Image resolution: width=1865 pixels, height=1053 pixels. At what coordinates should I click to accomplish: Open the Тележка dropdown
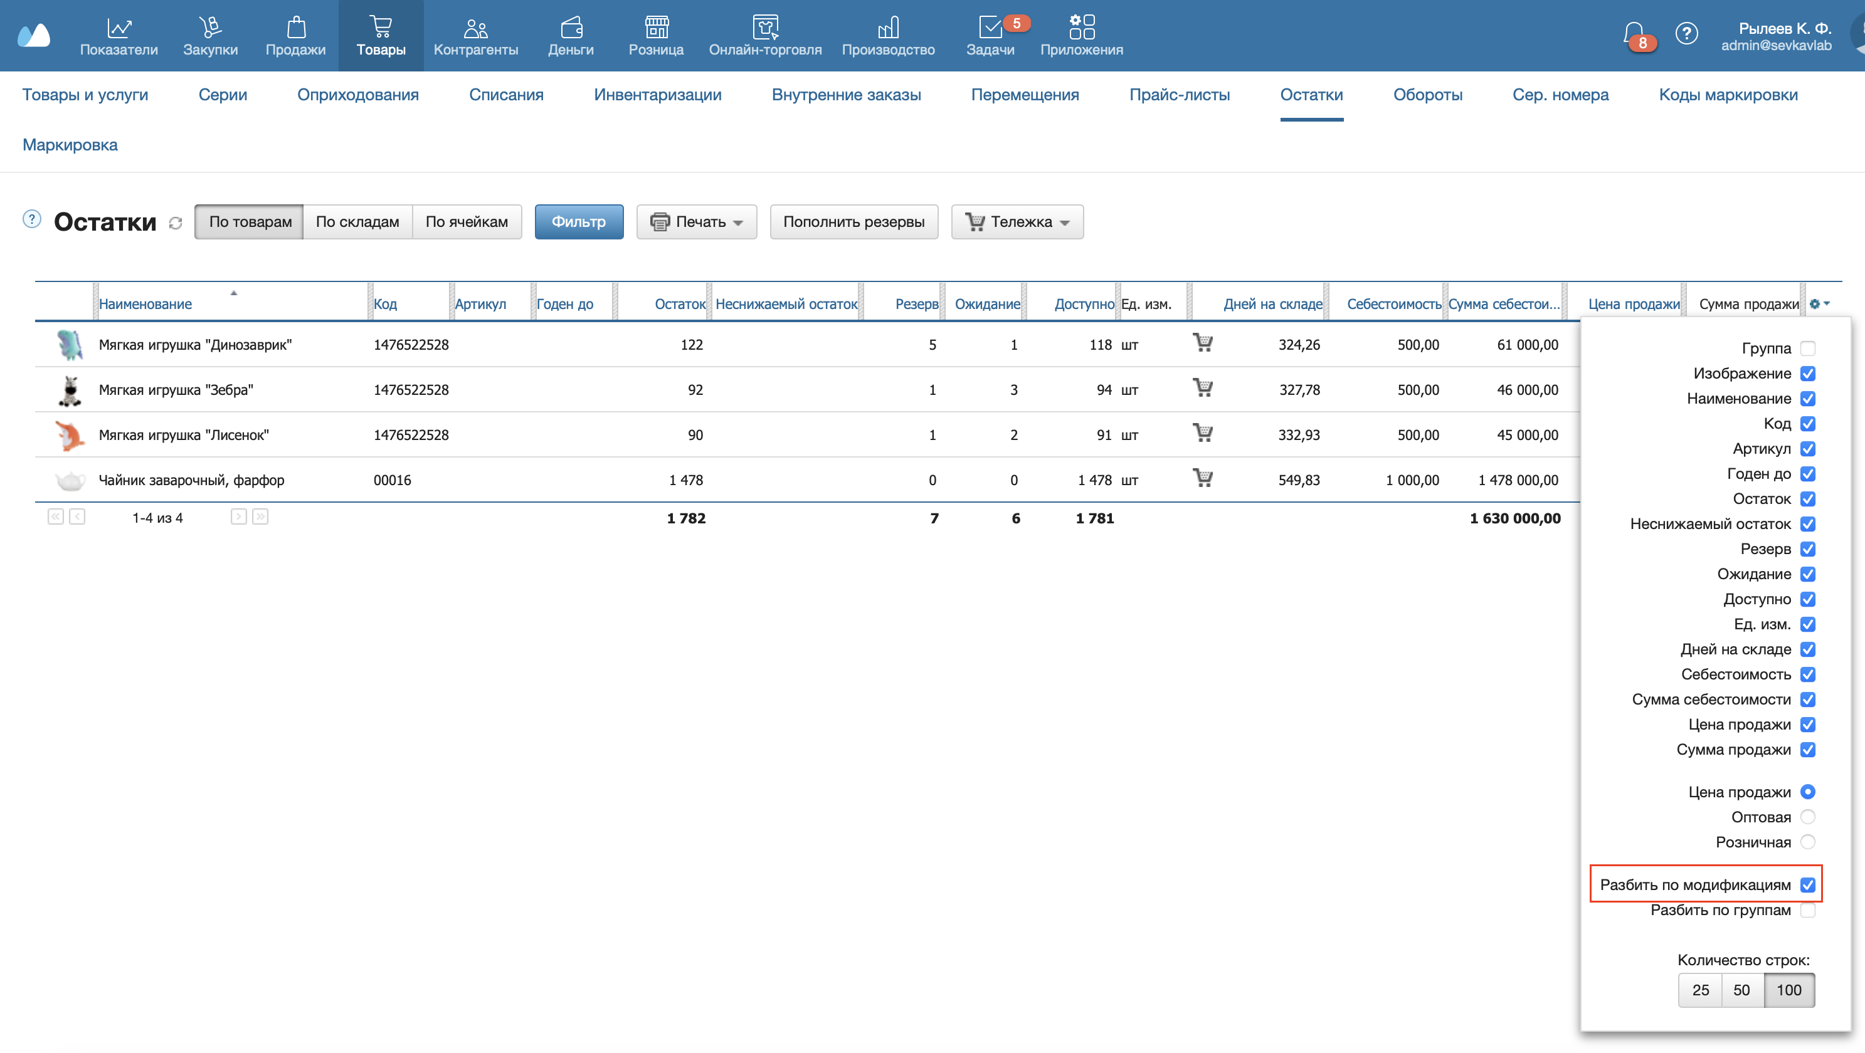point(1017,222)
